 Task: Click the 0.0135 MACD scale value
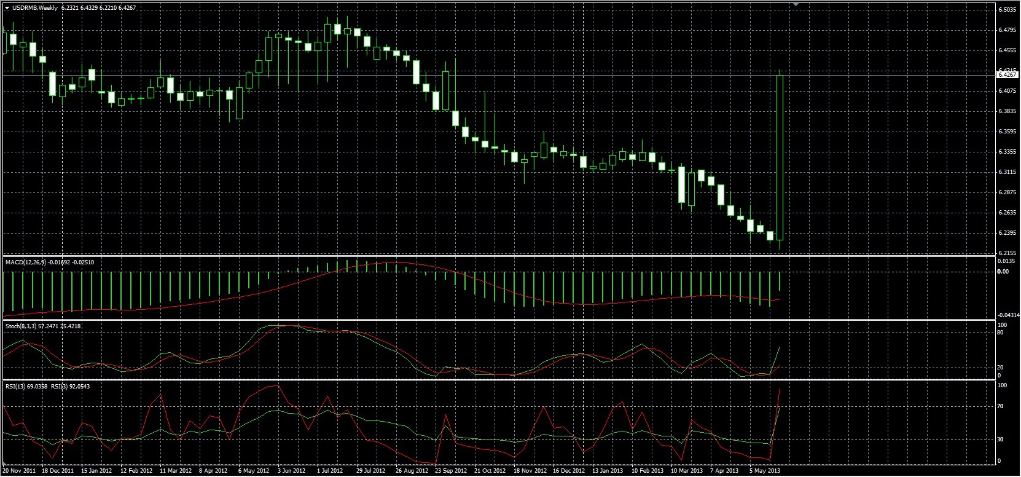pyautogui.click(x=1007, y=261)
